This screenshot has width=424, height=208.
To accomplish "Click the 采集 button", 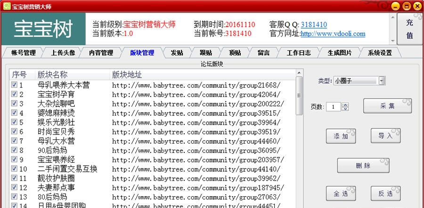I will (x=388, y=106).
